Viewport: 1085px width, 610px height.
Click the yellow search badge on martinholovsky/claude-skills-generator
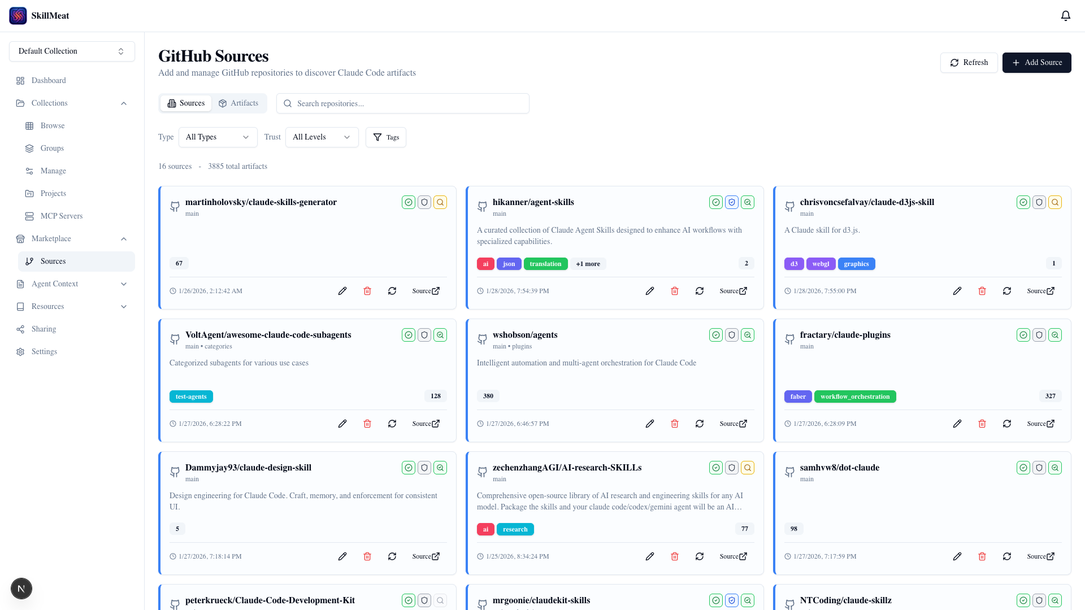coord(440,202)
